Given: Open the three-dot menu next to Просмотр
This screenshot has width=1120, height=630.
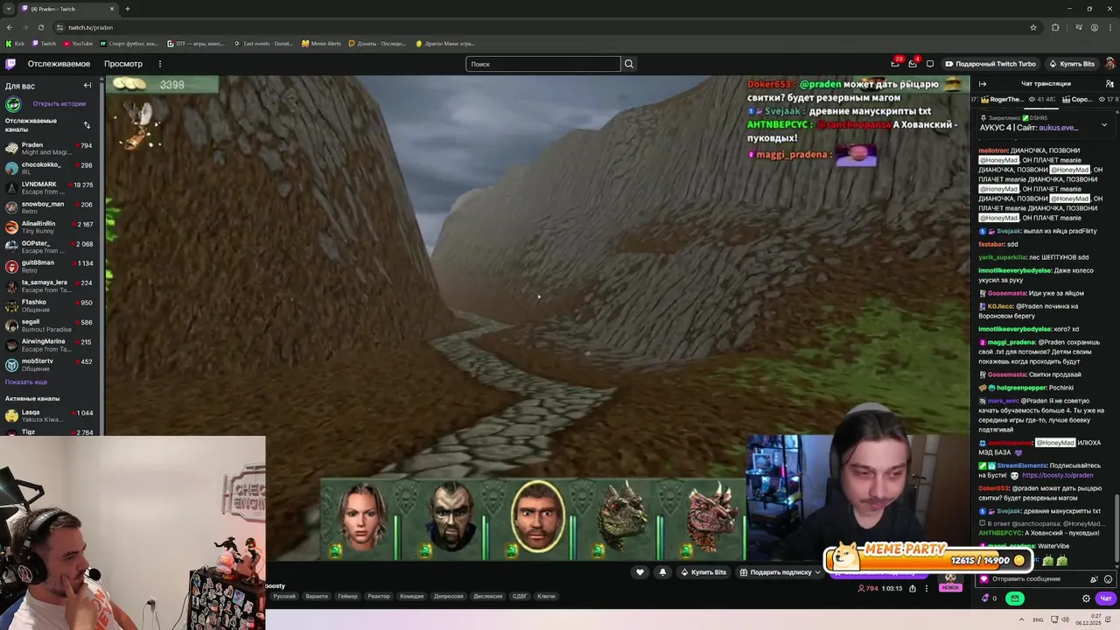Looking at the screenshot, I should coord(159,64).
